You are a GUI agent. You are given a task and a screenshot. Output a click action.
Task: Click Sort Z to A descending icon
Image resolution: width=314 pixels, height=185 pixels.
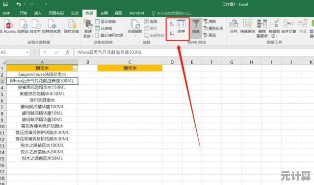pyautogui.click(x=172, y=33)
